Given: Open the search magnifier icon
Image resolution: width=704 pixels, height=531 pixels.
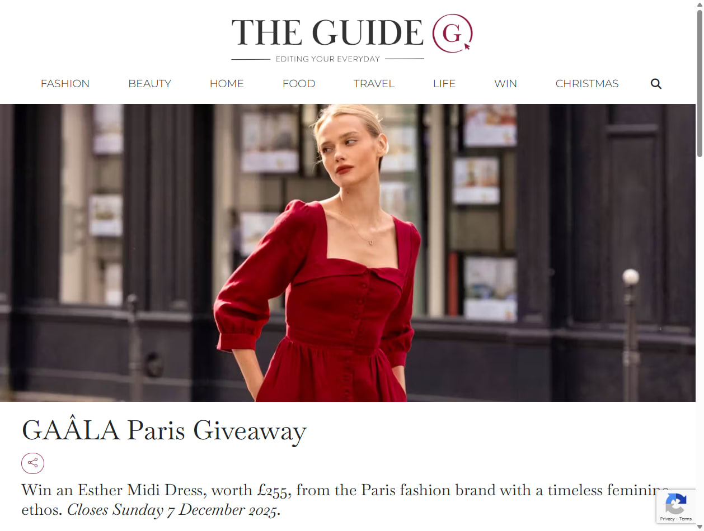Looking at the screenshot, I should 656,84.
